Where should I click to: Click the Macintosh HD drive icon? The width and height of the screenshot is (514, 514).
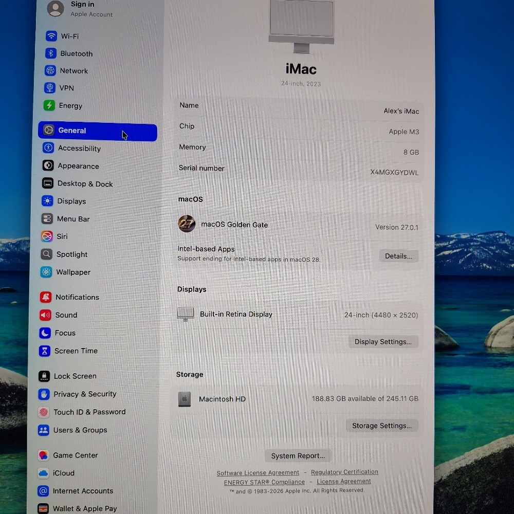click(x=185, y=399)
